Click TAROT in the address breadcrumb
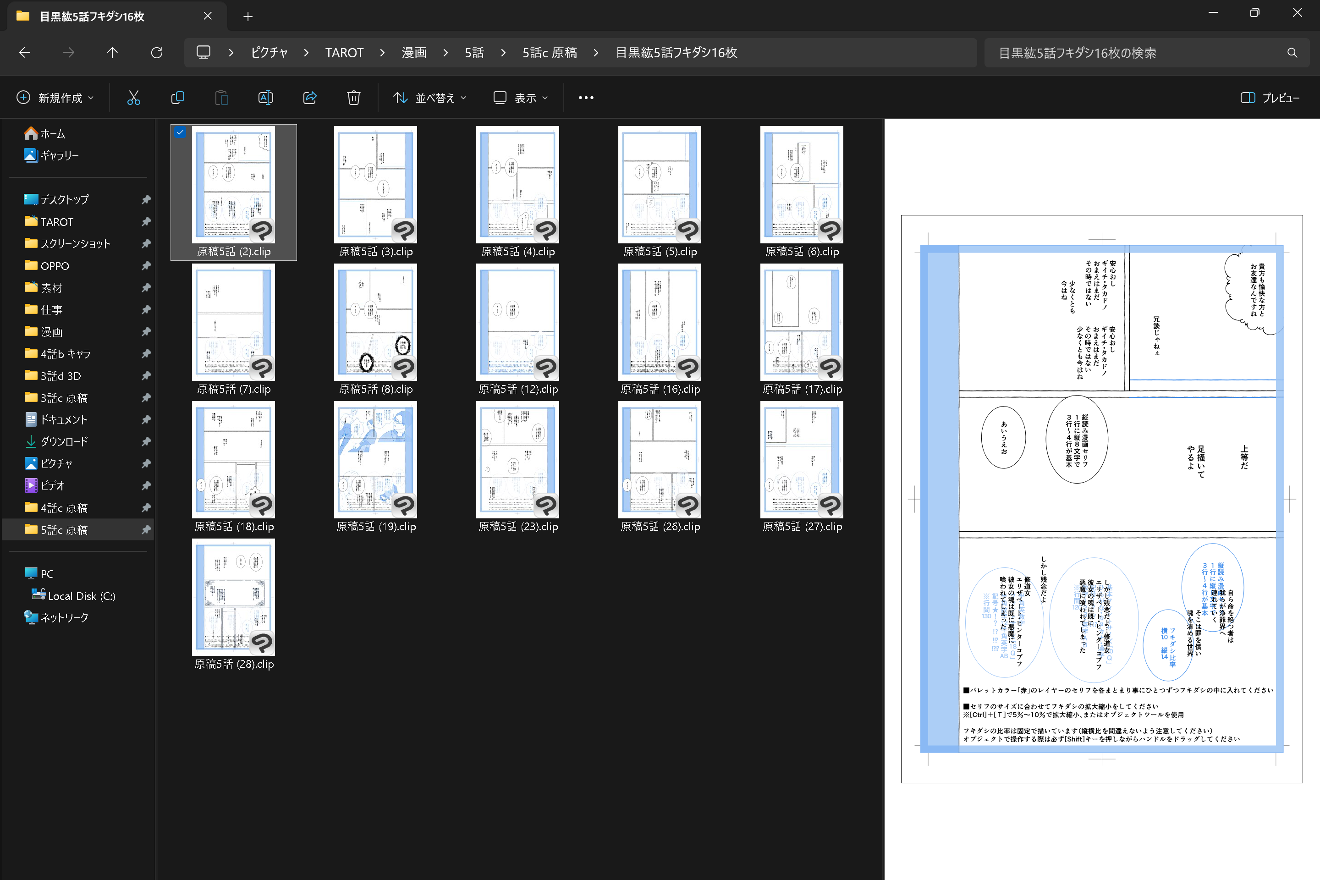This screenshot has height=880, width=1320. 344,53
